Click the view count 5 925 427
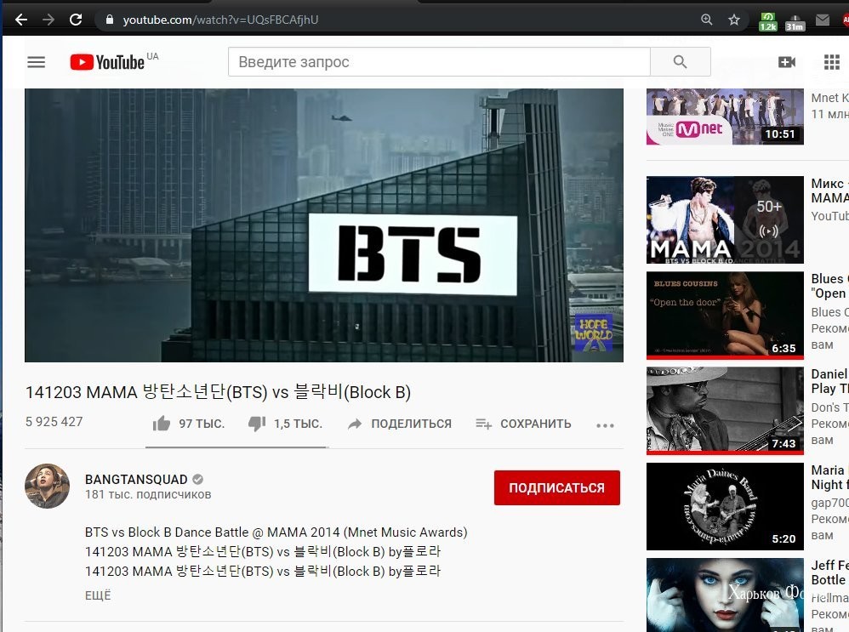849x632 pixels. (x=54, y=422)
